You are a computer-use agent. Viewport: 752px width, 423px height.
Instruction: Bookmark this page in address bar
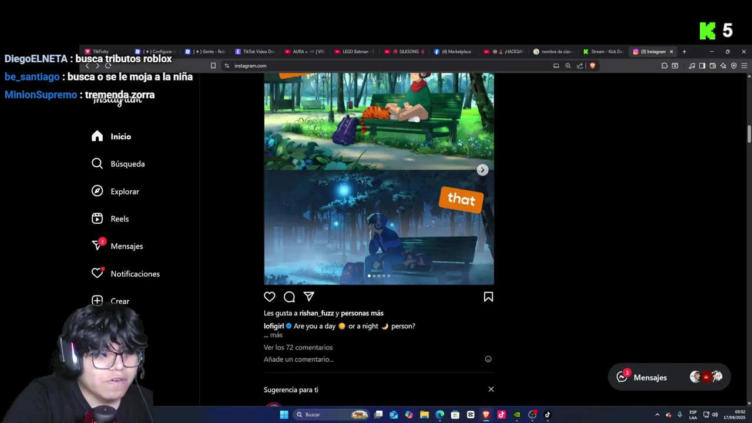pos(213,66)
